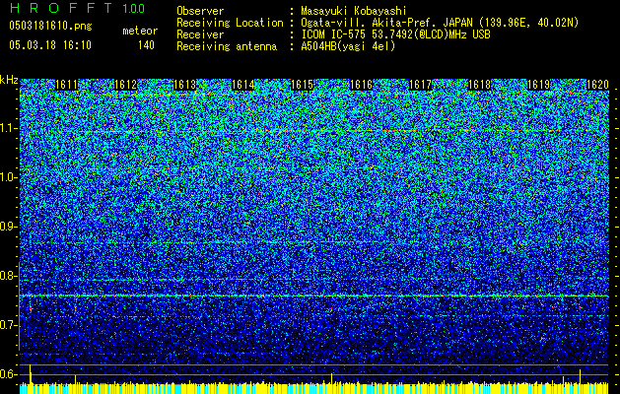The height and width of the screenshot is (394, 620).
Task: Click the meteor label
Action: [140, 31]
